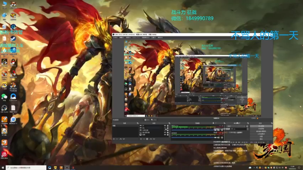The width and height of the screenshot is (303, 170).
Task: Click the OBS icon on the taskbar
Action: pos(67,168)
